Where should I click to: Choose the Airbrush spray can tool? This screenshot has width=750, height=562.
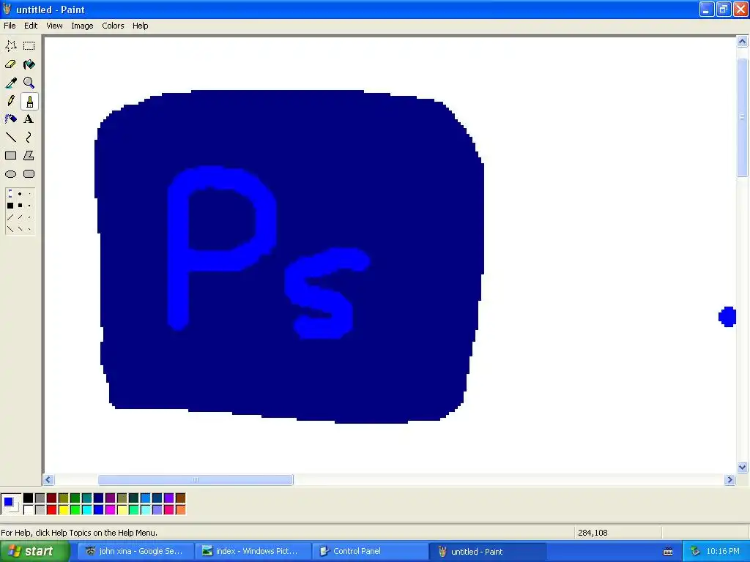[x=10, y=119]
